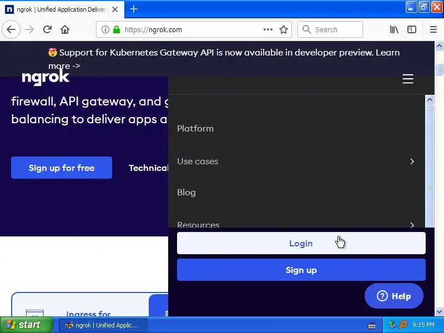Viewport: 444px width, 333px height.
Task: Bookmark this page with the star icon
Action: pos(284,29)
